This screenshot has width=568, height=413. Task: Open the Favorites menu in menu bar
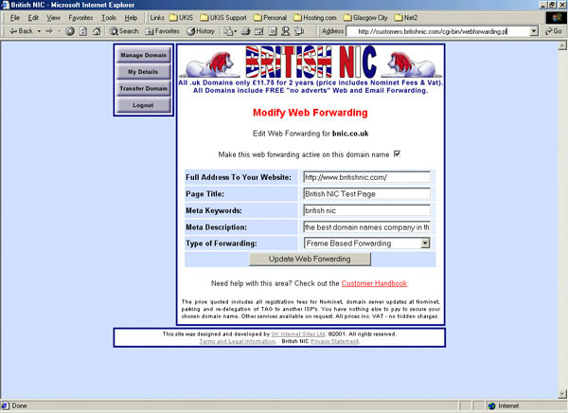(x=80, y=18)
